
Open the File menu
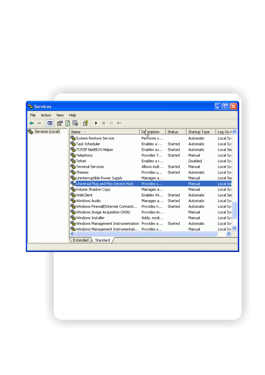pyautogui.click(x=33, y=115)
